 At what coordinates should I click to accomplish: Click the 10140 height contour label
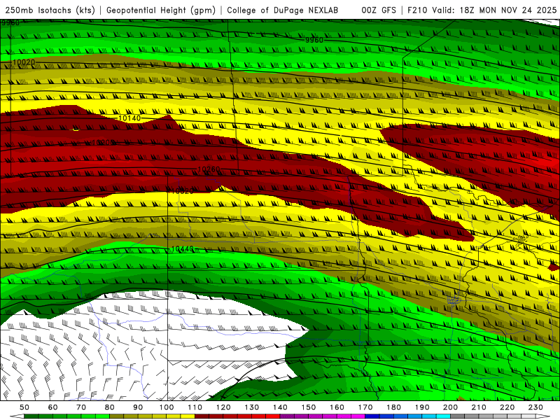click(129, 118)
